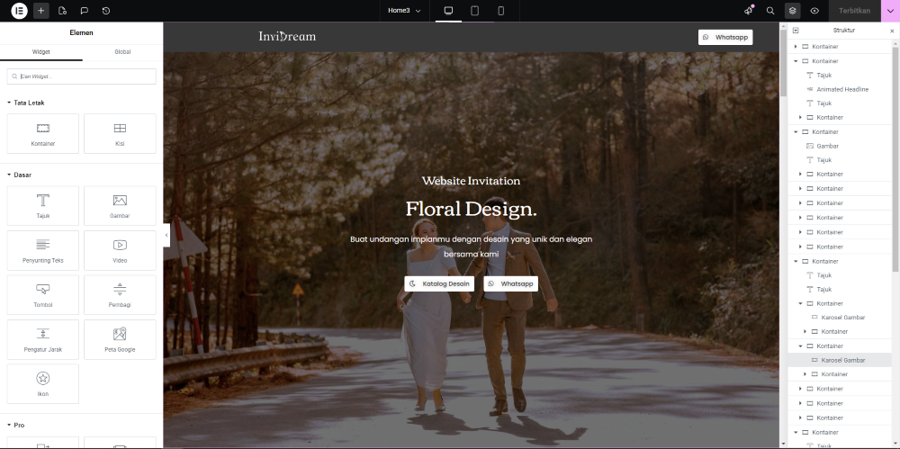Collapse the Tata Letak section
The height and width of the screenshot is (449, 900).
(x=26, y=103)
